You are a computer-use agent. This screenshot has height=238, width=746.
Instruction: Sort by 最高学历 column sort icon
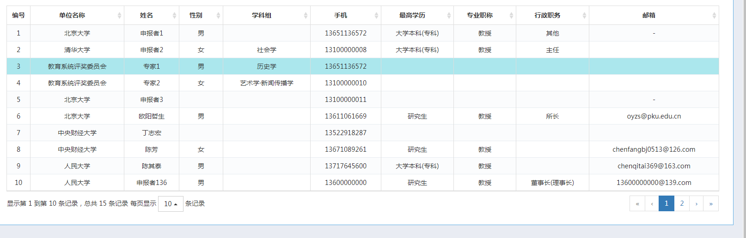[449, 16]
